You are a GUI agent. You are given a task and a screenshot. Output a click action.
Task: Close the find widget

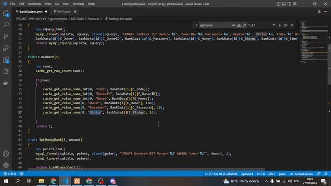tap(292, 25)
